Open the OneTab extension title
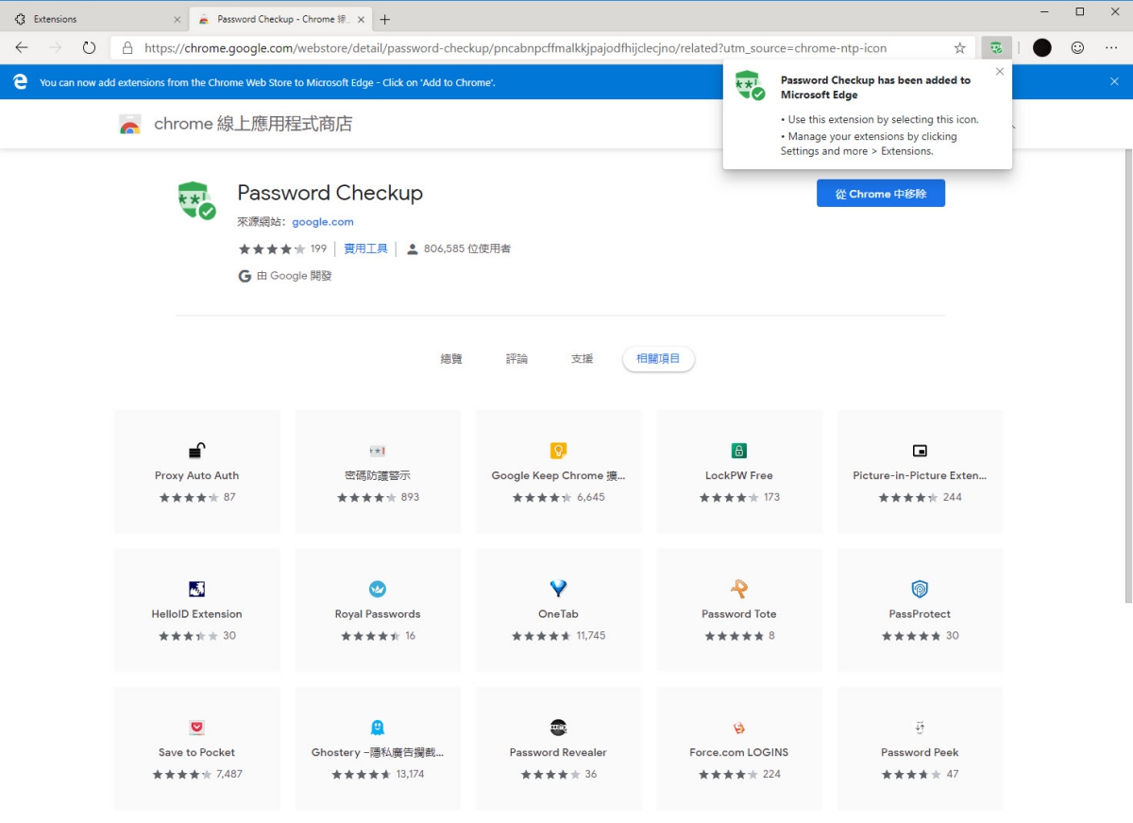This screenshot has width=1133, height=823. tap(558, 614)
